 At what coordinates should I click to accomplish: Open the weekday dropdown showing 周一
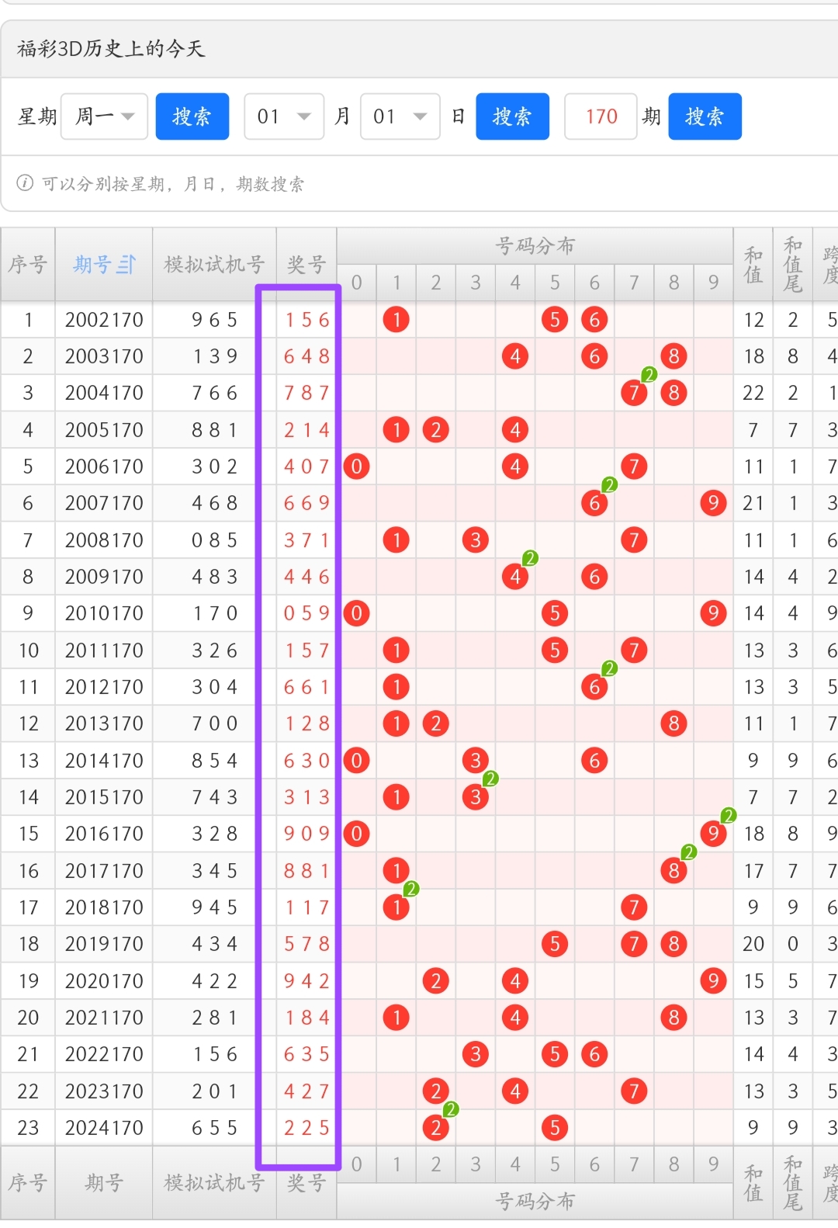click(x=104, y=116)
